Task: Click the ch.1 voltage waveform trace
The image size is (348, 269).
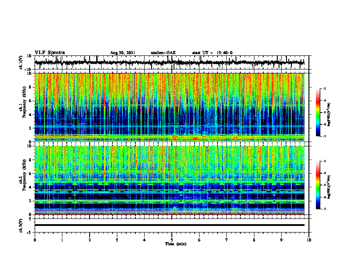Action: tap(169, 62)
